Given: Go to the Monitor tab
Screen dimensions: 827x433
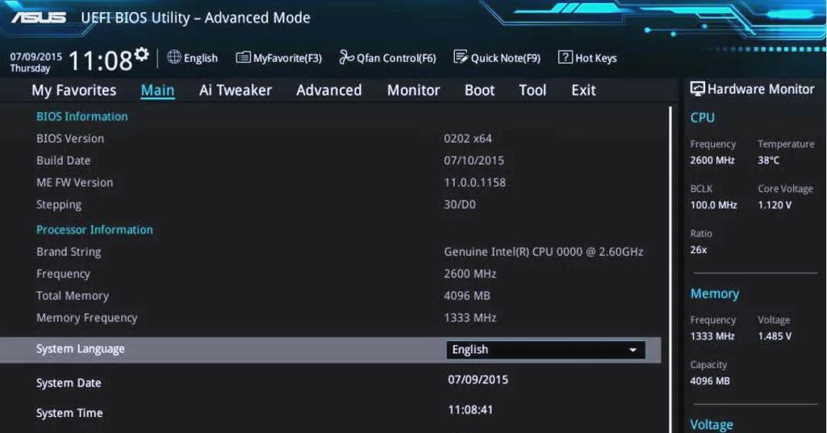Looking at the screenshot, I should [x=413, y=90].
